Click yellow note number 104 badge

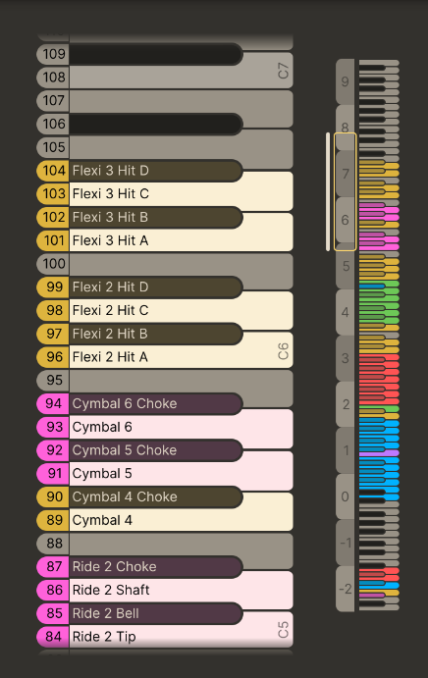[53, 171]
